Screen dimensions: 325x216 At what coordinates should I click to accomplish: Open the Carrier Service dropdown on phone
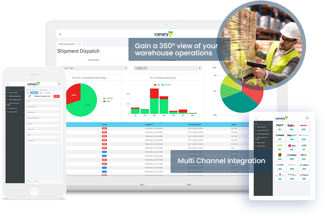(x=43, y=143)
